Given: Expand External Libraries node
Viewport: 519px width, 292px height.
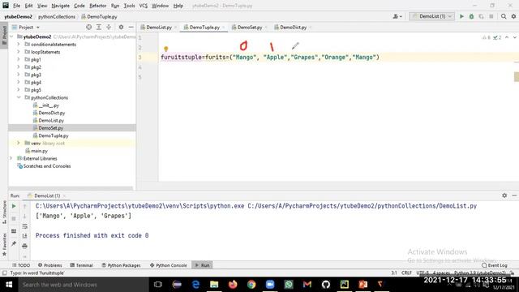Looking at the screenshot, I should (x=11, y=158).
